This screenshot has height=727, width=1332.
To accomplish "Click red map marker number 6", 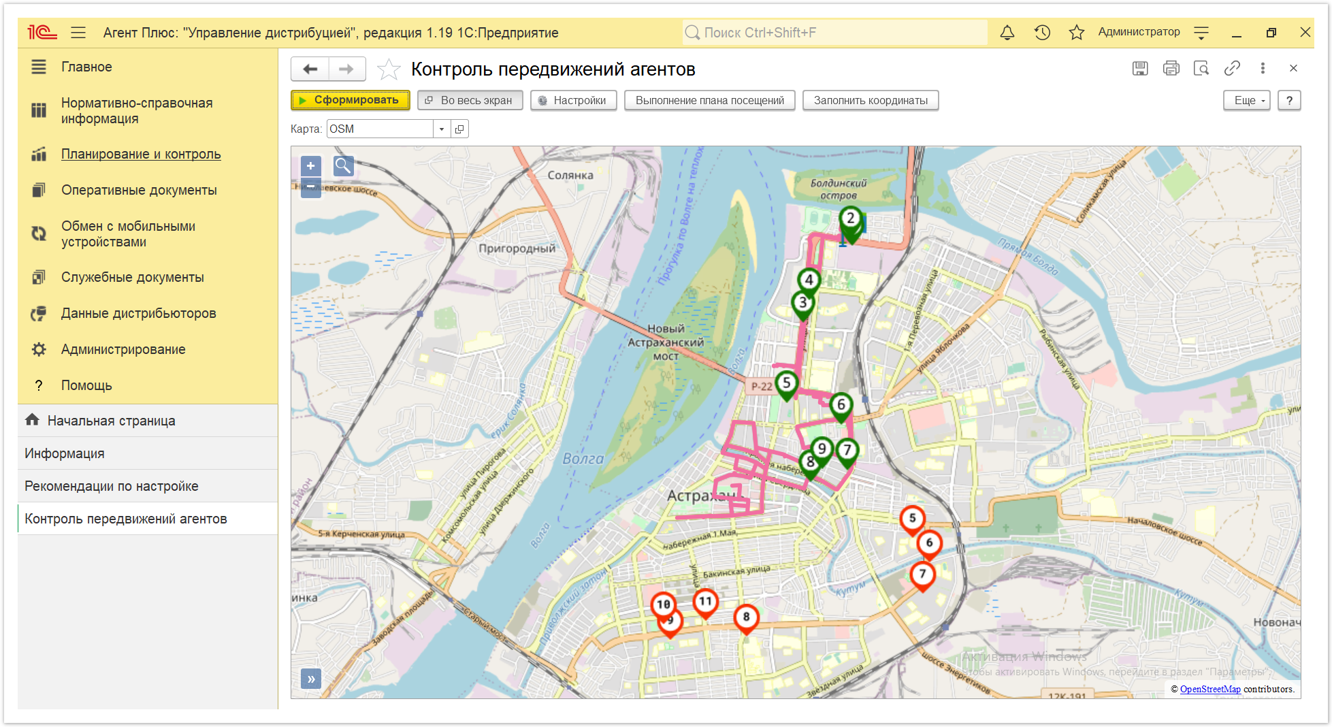I will pyautogui.click(x=929, y=545).
